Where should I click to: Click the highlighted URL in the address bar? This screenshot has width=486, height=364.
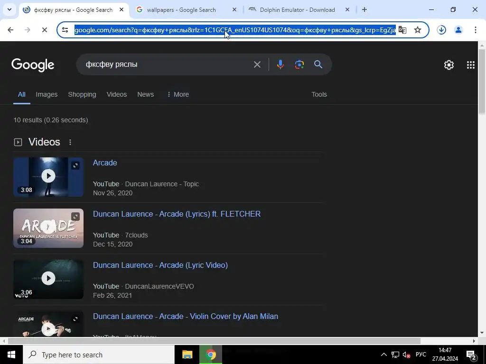point(235,30)
